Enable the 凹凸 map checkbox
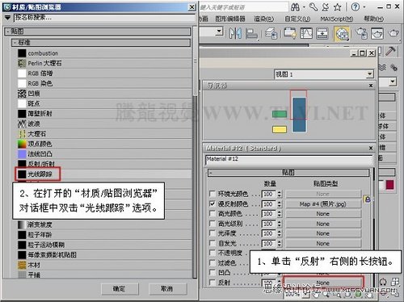Image resolution: width=404 pixels, height=302 pixels. tap(213, 272)
